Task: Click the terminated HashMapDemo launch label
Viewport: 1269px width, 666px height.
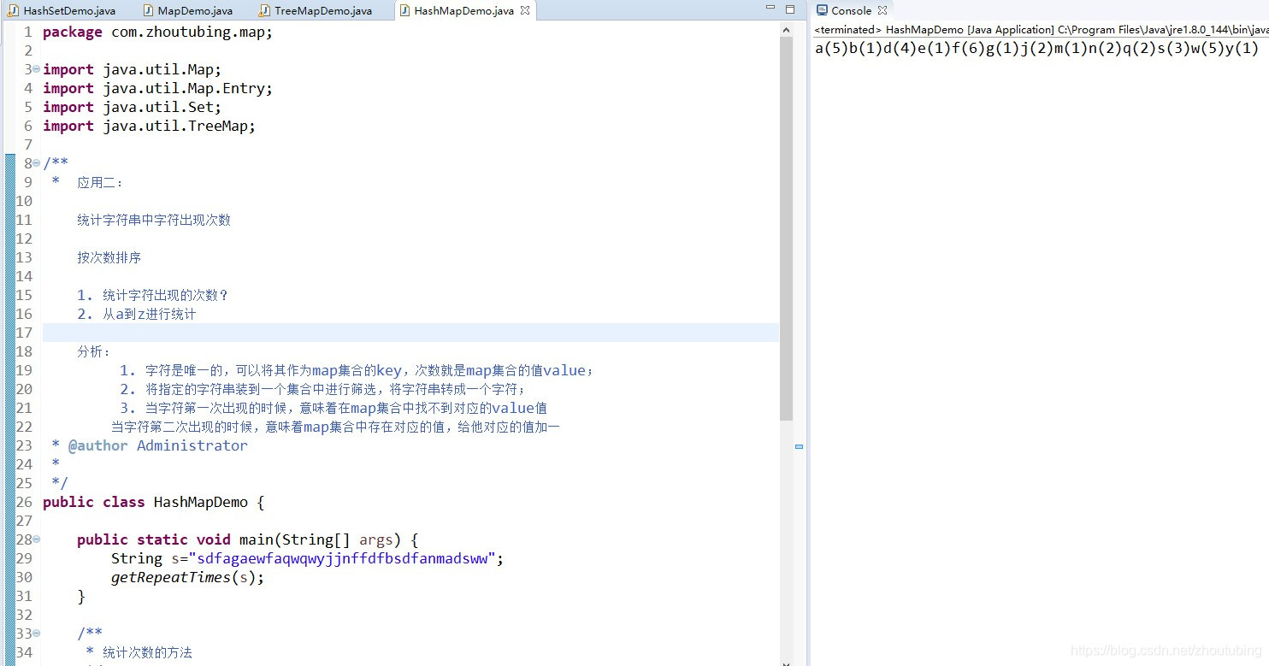Action: pyautogui.click(x=1041, y=29)
